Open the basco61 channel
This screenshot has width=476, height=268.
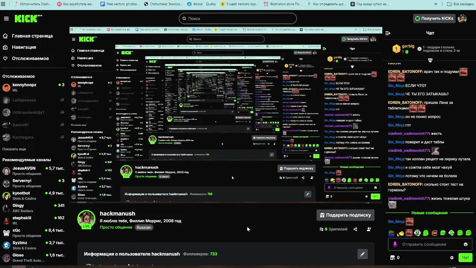(x=33, y=125)
